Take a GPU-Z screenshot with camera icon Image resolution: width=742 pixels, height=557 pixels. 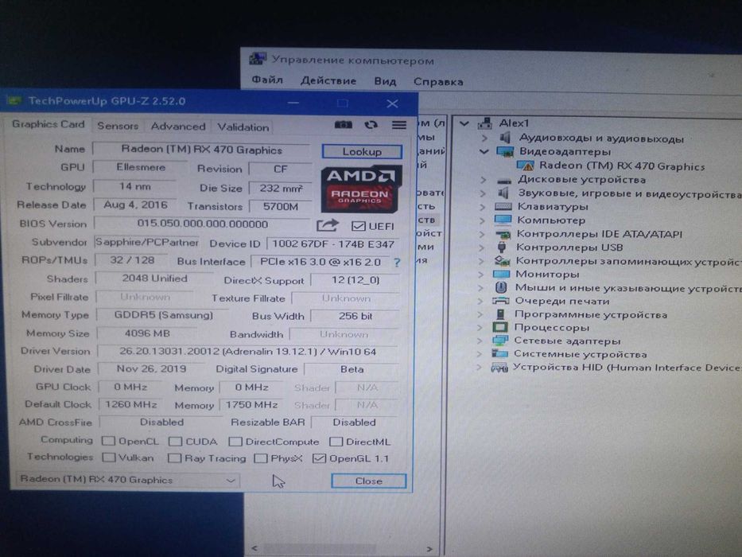click(x=343, y=125)
